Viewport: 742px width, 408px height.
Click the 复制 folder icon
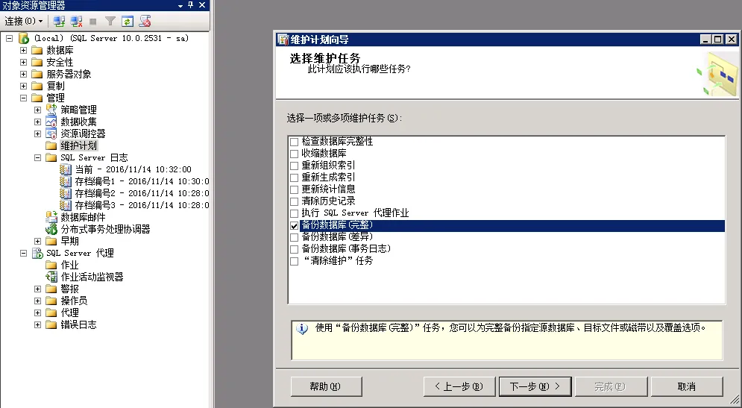coord(37,86)
